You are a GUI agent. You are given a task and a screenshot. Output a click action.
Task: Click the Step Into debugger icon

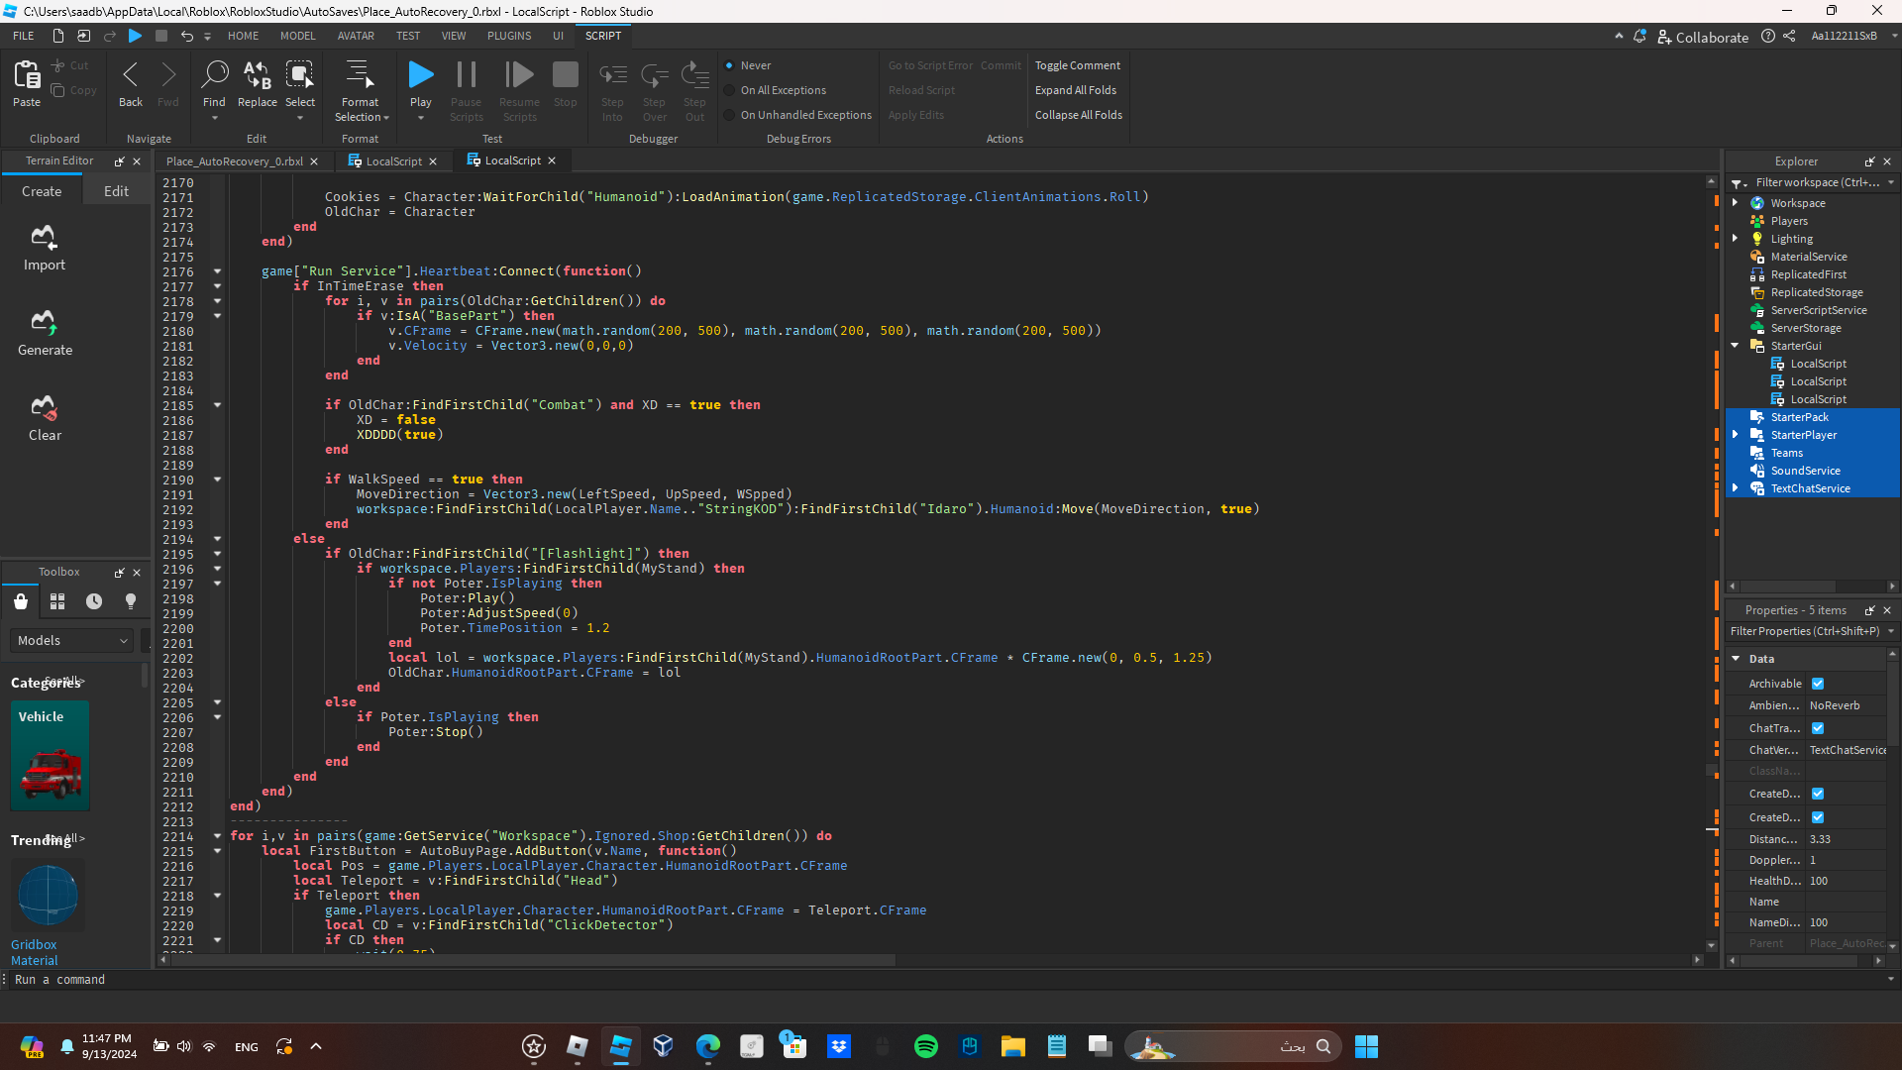coord(613,74)
